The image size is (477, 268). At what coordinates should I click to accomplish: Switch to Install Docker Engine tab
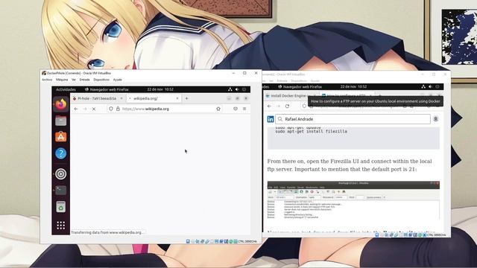tap(286, 96)
